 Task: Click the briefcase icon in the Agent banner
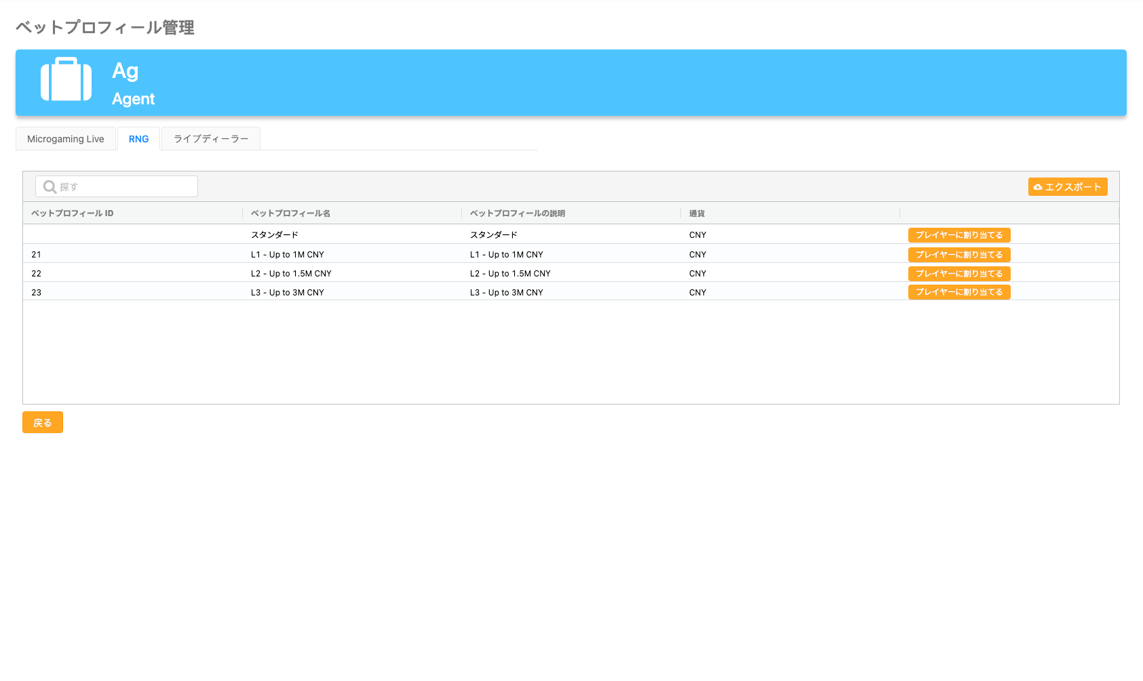click(66, 79)
